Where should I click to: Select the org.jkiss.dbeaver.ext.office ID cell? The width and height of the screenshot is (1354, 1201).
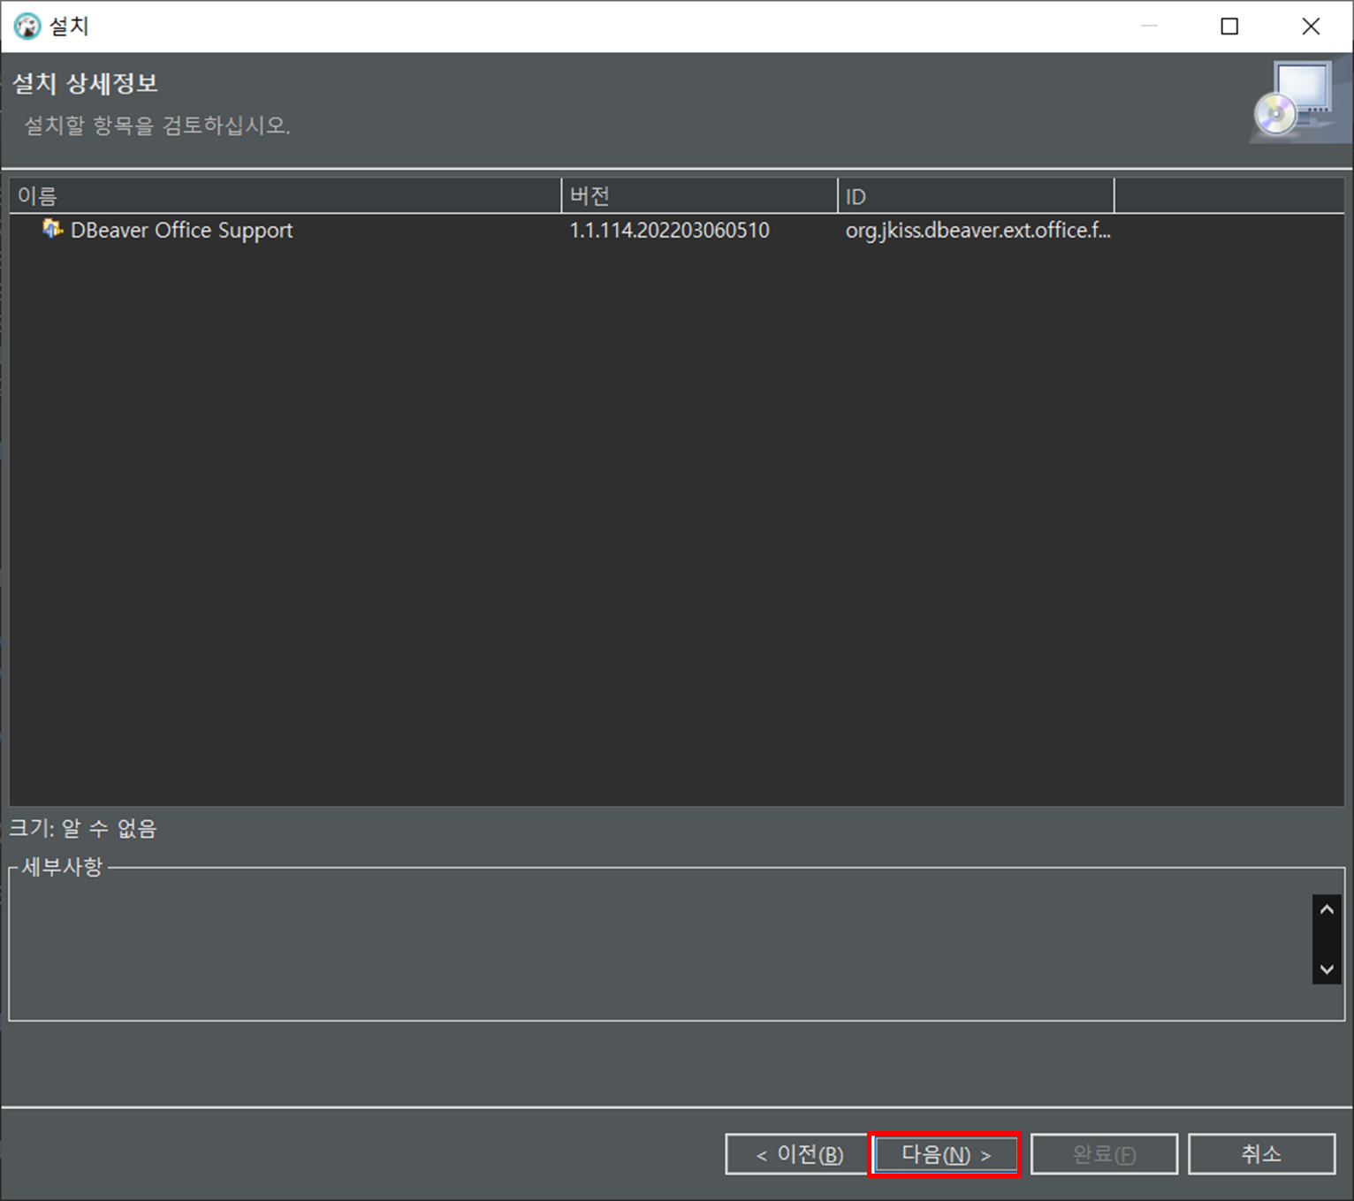(977, 231)
